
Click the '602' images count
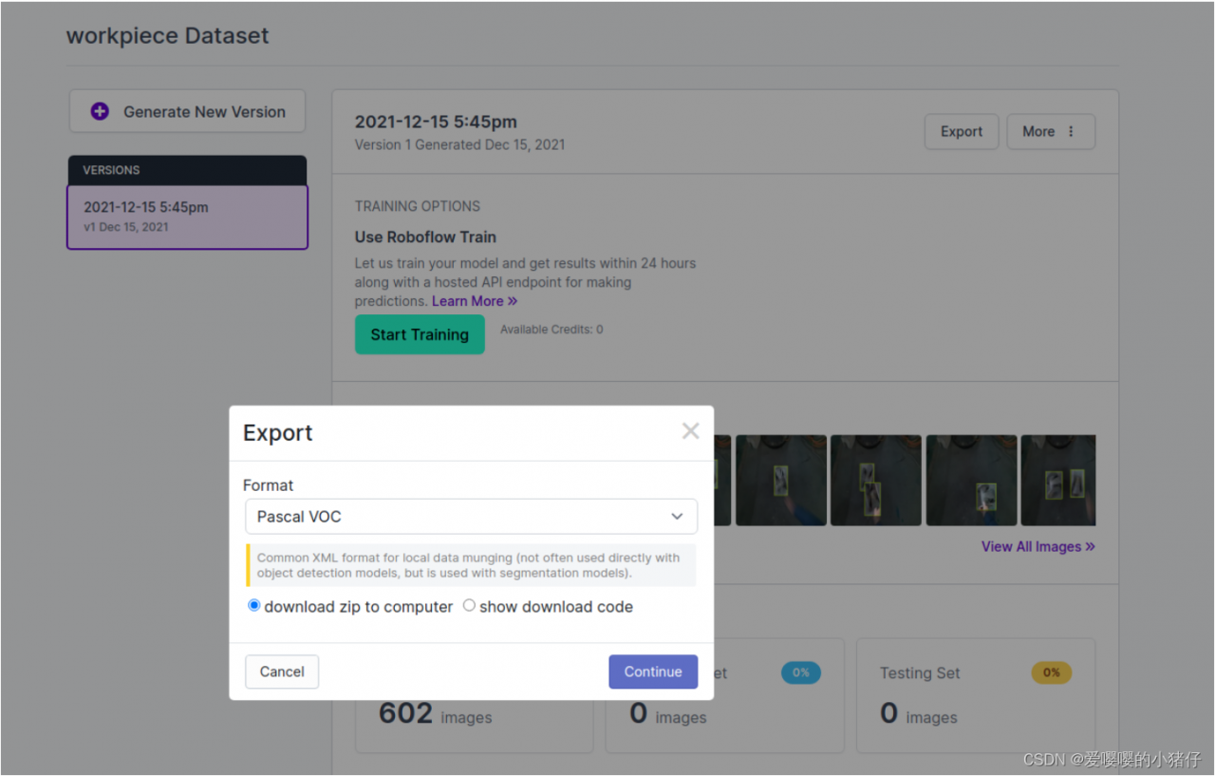(405, 712)
